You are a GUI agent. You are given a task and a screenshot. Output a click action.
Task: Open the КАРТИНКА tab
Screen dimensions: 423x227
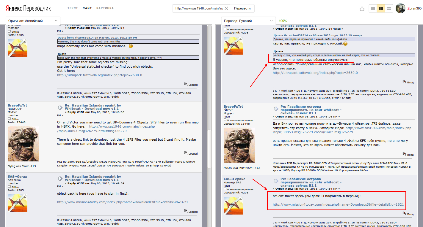[x=105, y=8]
